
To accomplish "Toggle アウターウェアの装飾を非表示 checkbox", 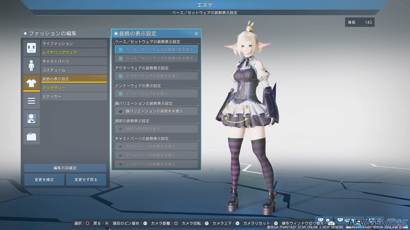I will click(121, 76).
